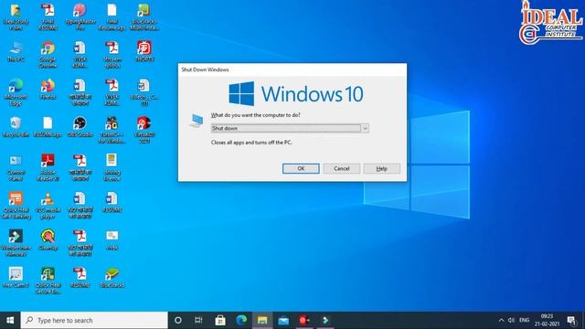Select Quick Heal Secure Browse shortcut
The width and height of the screenshot is (585, 329).
[48, 281]
